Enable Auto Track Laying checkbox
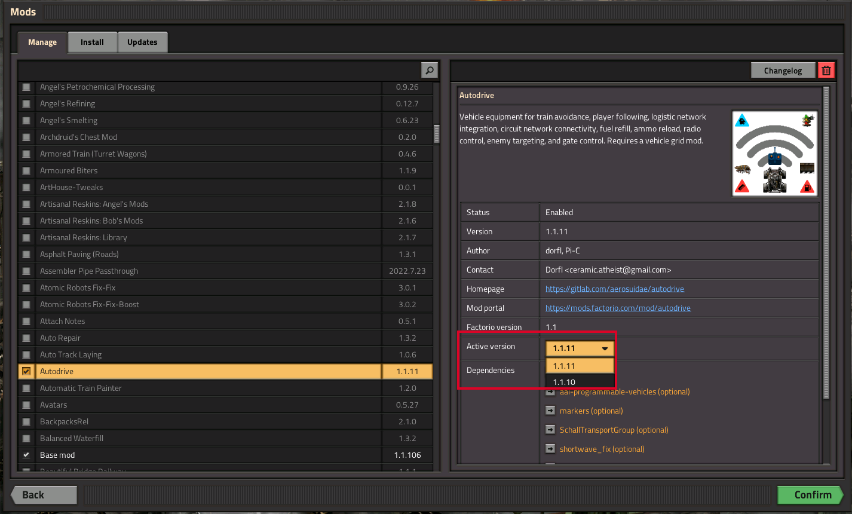852x514 pixels. tap(26, 354)
